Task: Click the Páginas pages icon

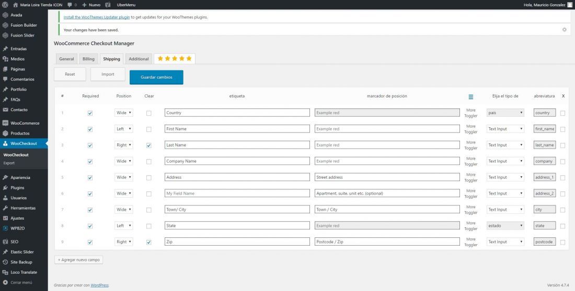Action: point(5,69)
